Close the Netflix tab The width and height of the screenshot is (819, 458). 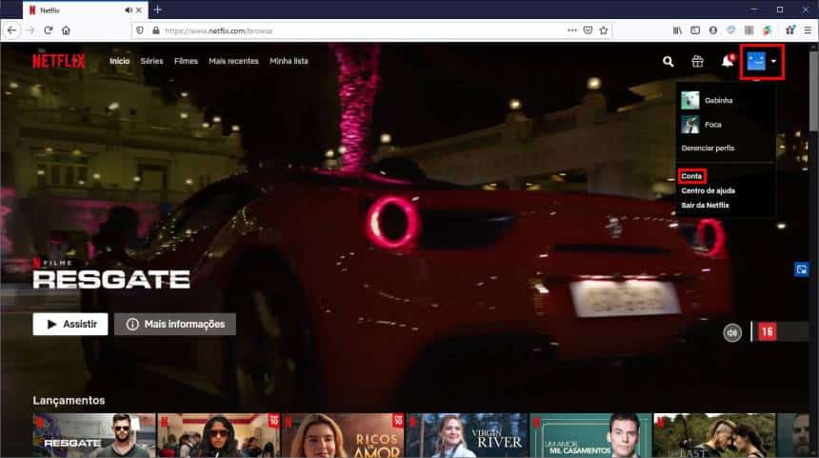[139, 10]
